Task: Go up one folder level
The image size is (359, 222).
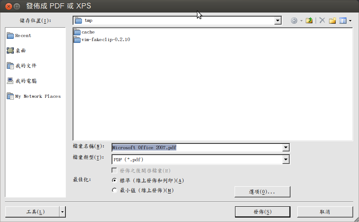Action: coord(309,21)
